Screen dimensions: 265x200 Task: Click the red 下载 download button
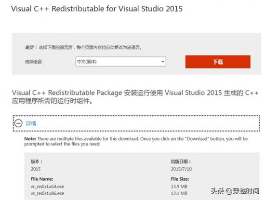point(218,62)
